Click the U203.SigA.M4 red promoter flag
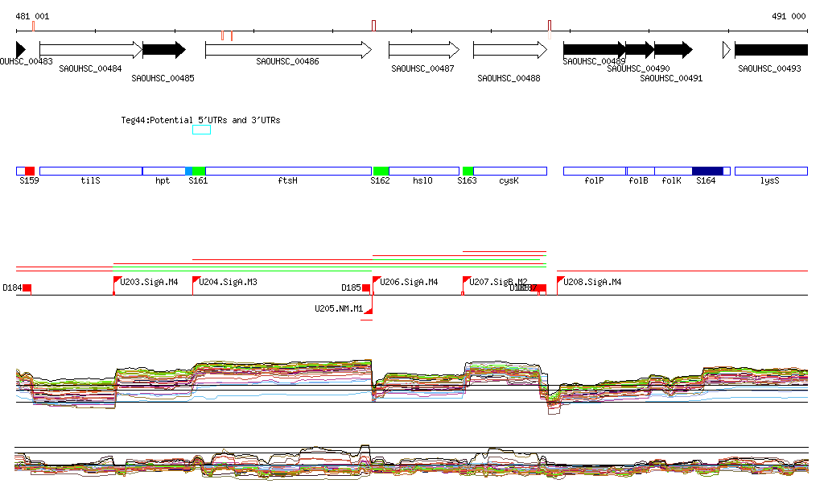This screenshot has height=492, width=824. (x=117, y=280)
